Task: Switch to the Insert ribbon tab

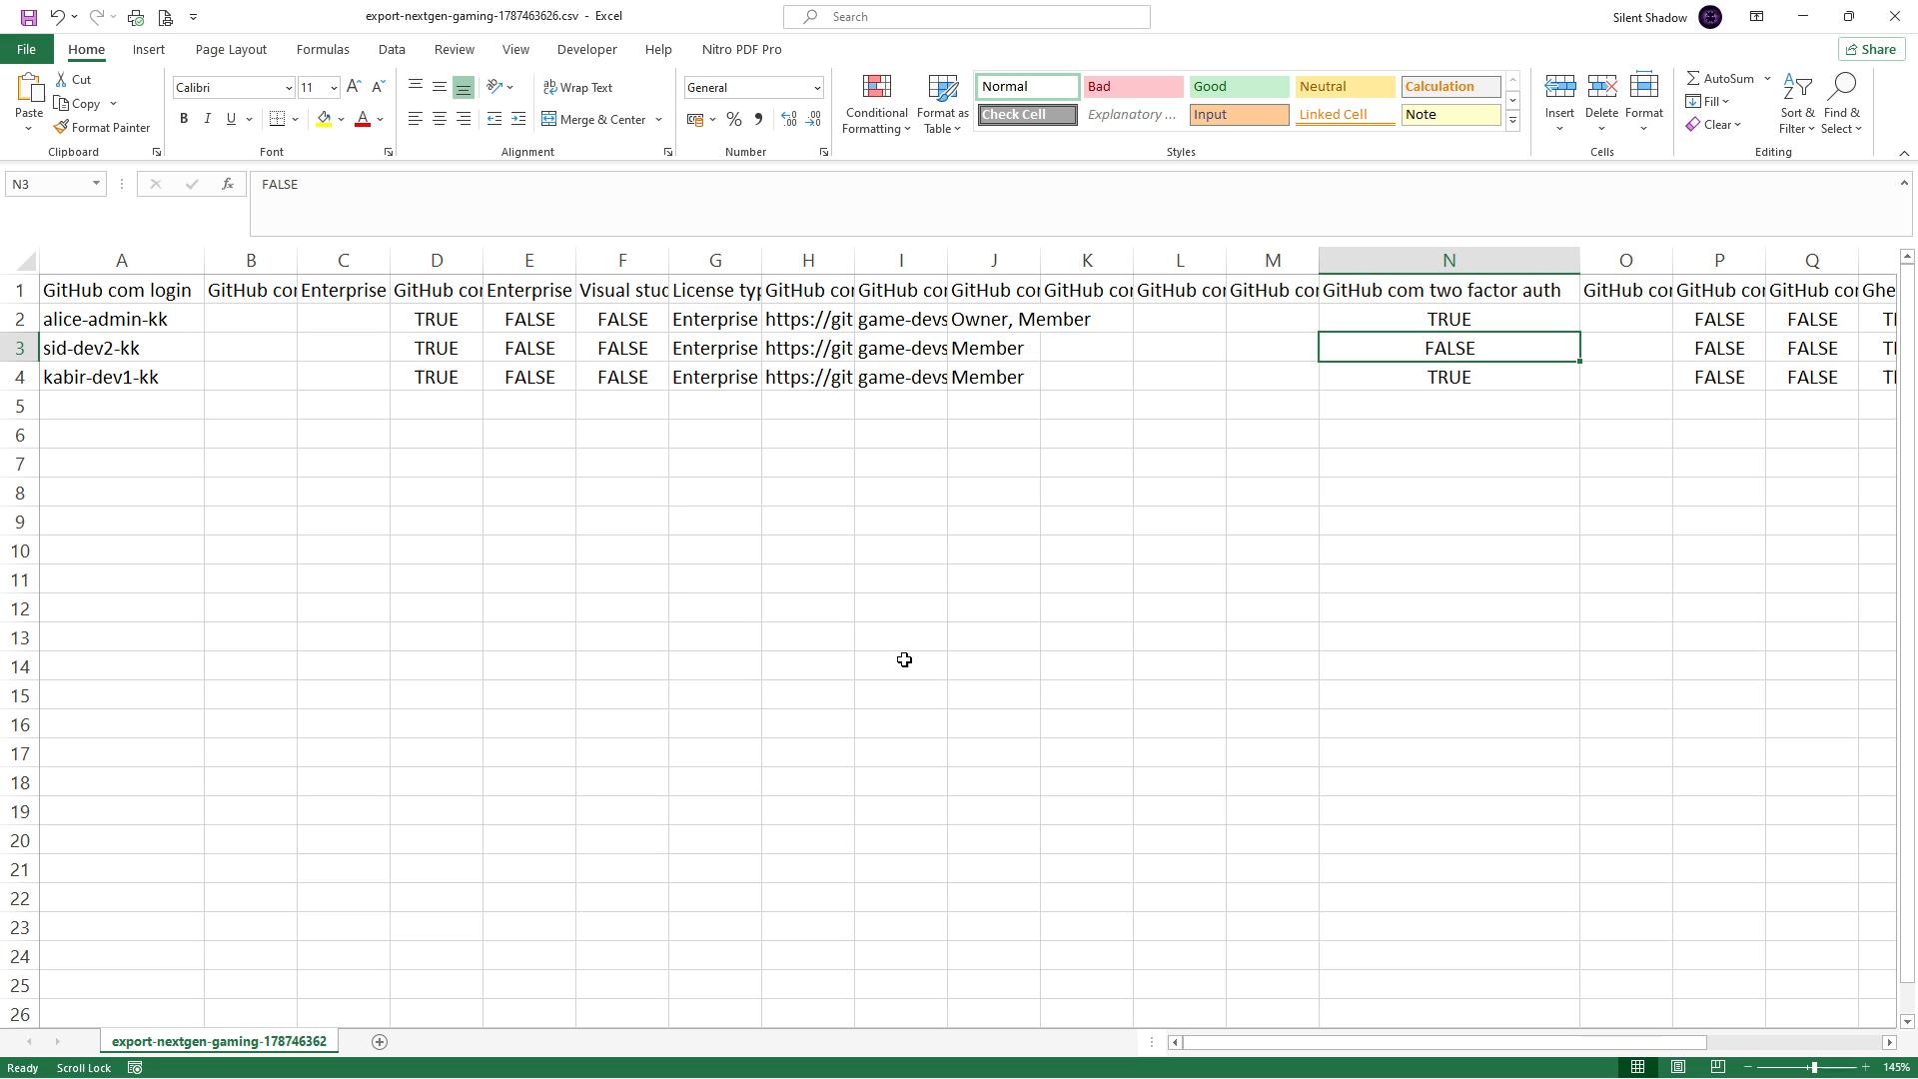Action: pos(149,49)
